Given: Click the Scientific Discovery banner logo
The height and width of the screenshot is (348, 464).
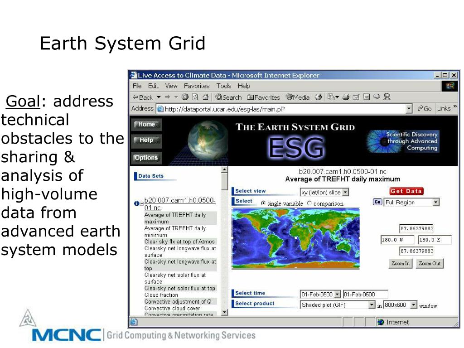Looking at the screenshot, I should click(403, 141).
